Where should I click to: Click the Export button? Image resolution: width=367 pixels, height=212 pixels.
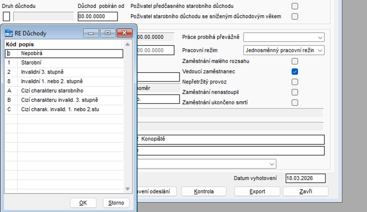pyautogui.click(x=257, y=191)
